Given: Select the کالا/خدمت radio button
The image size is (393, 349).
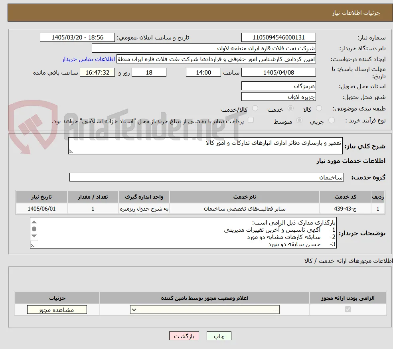Looking at the screenshot, I should (x=255, y=108).
